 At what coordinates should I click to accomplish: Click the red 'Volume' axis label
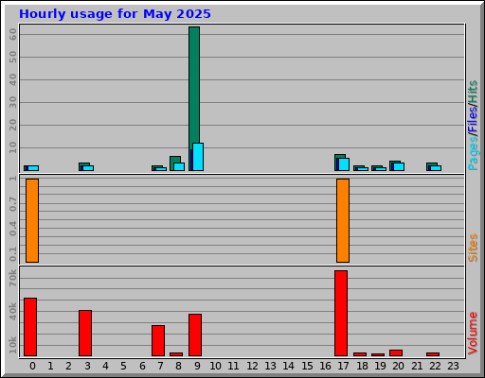click(473, 333)
